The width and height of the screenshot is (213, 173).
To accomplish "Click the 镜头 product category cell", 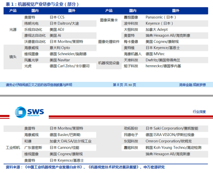I will point(13,57).
